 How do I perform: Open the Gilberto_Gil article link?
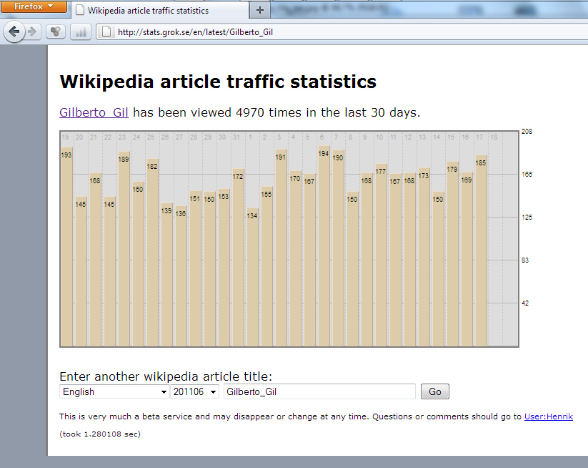click(x=94, y=112)
